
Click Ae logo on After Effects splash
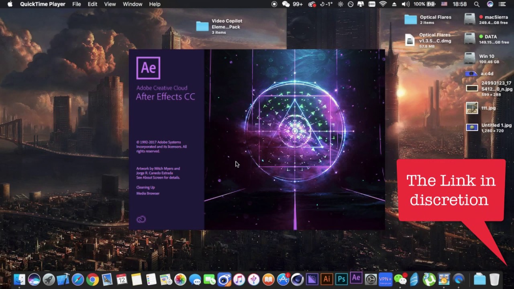tap(148, 68)
